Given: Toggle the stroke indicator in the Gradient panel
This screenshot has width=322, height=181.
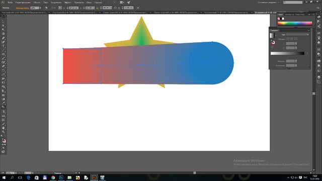Looking at the screenshot, I should click(x=273, y=42).
